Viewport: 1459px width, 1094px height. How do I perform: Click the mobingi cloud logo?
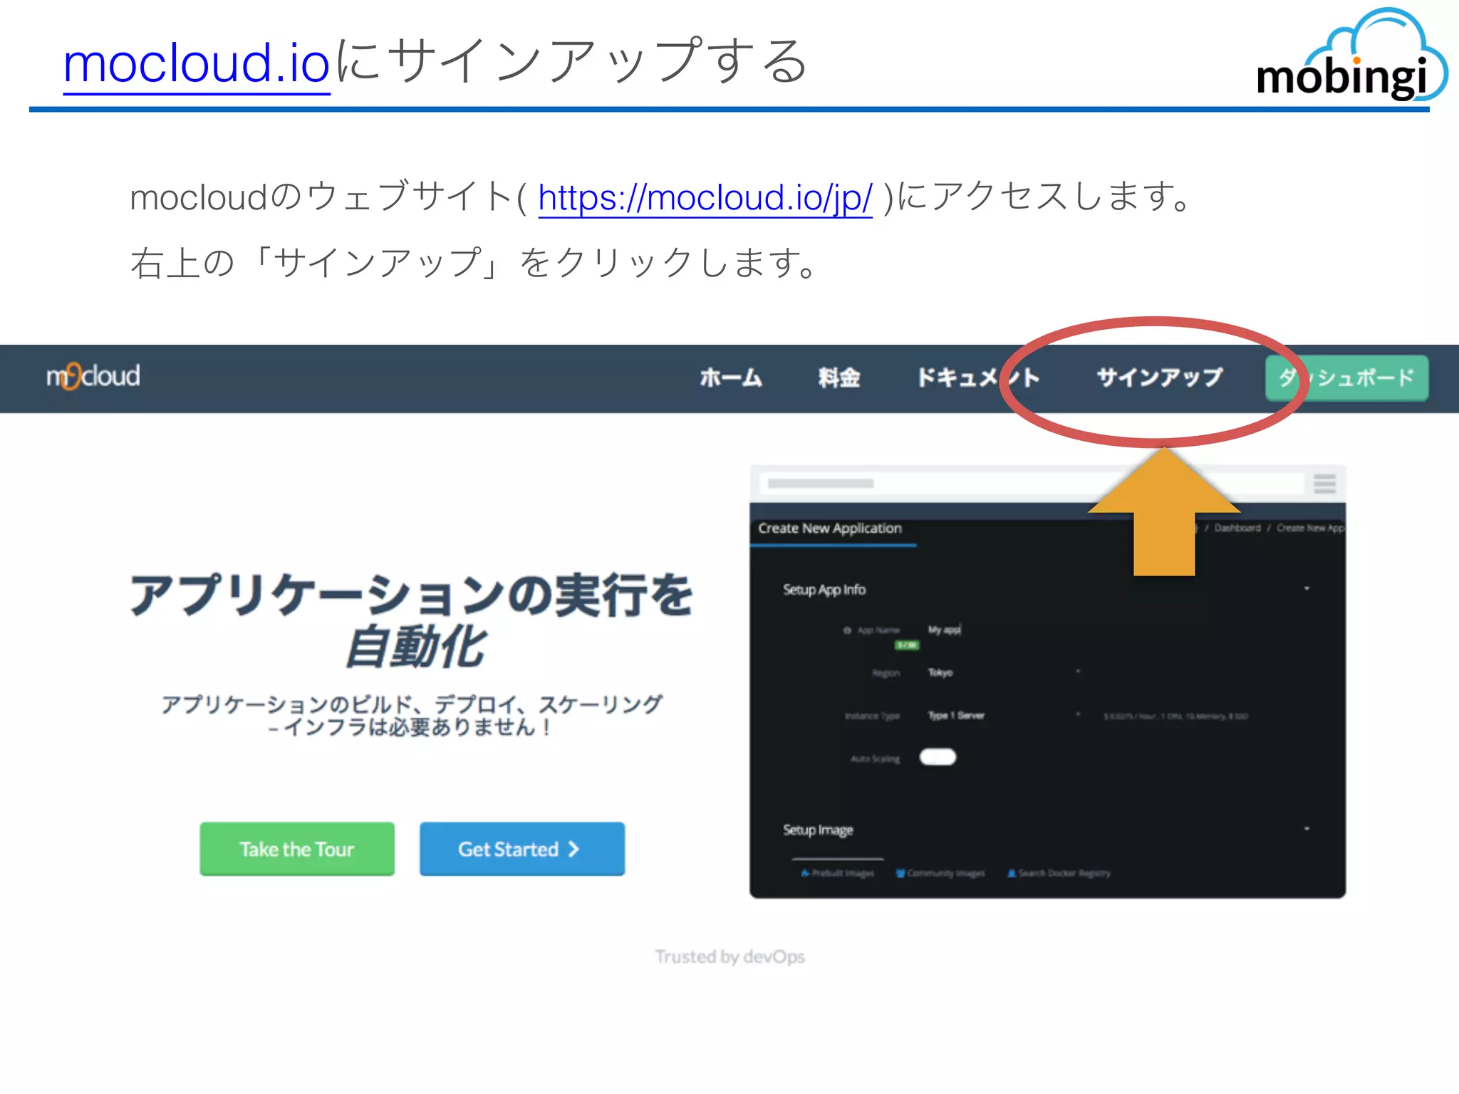1352,56
